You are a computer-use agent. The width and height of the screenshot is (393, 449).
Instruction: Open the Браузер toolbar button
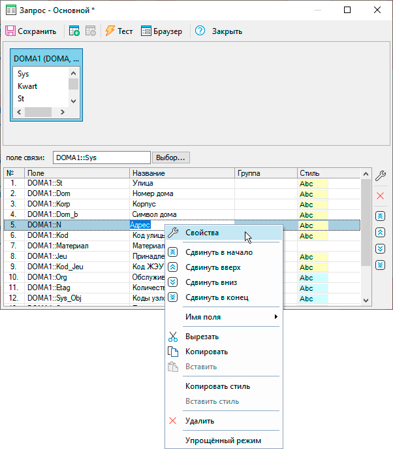point(161,31)
